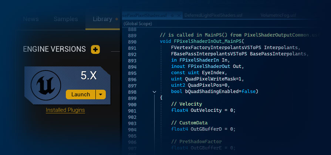The image size is (331, 155).
Task: Click the add engine version plus icon
Action: 95,49
